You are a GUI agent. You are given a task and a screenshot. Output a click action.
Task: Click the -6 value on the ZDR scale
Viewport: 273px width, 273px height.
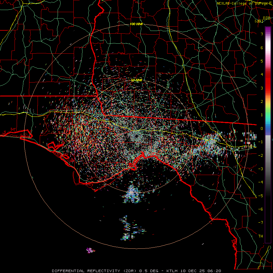click(x=261, y=209)
